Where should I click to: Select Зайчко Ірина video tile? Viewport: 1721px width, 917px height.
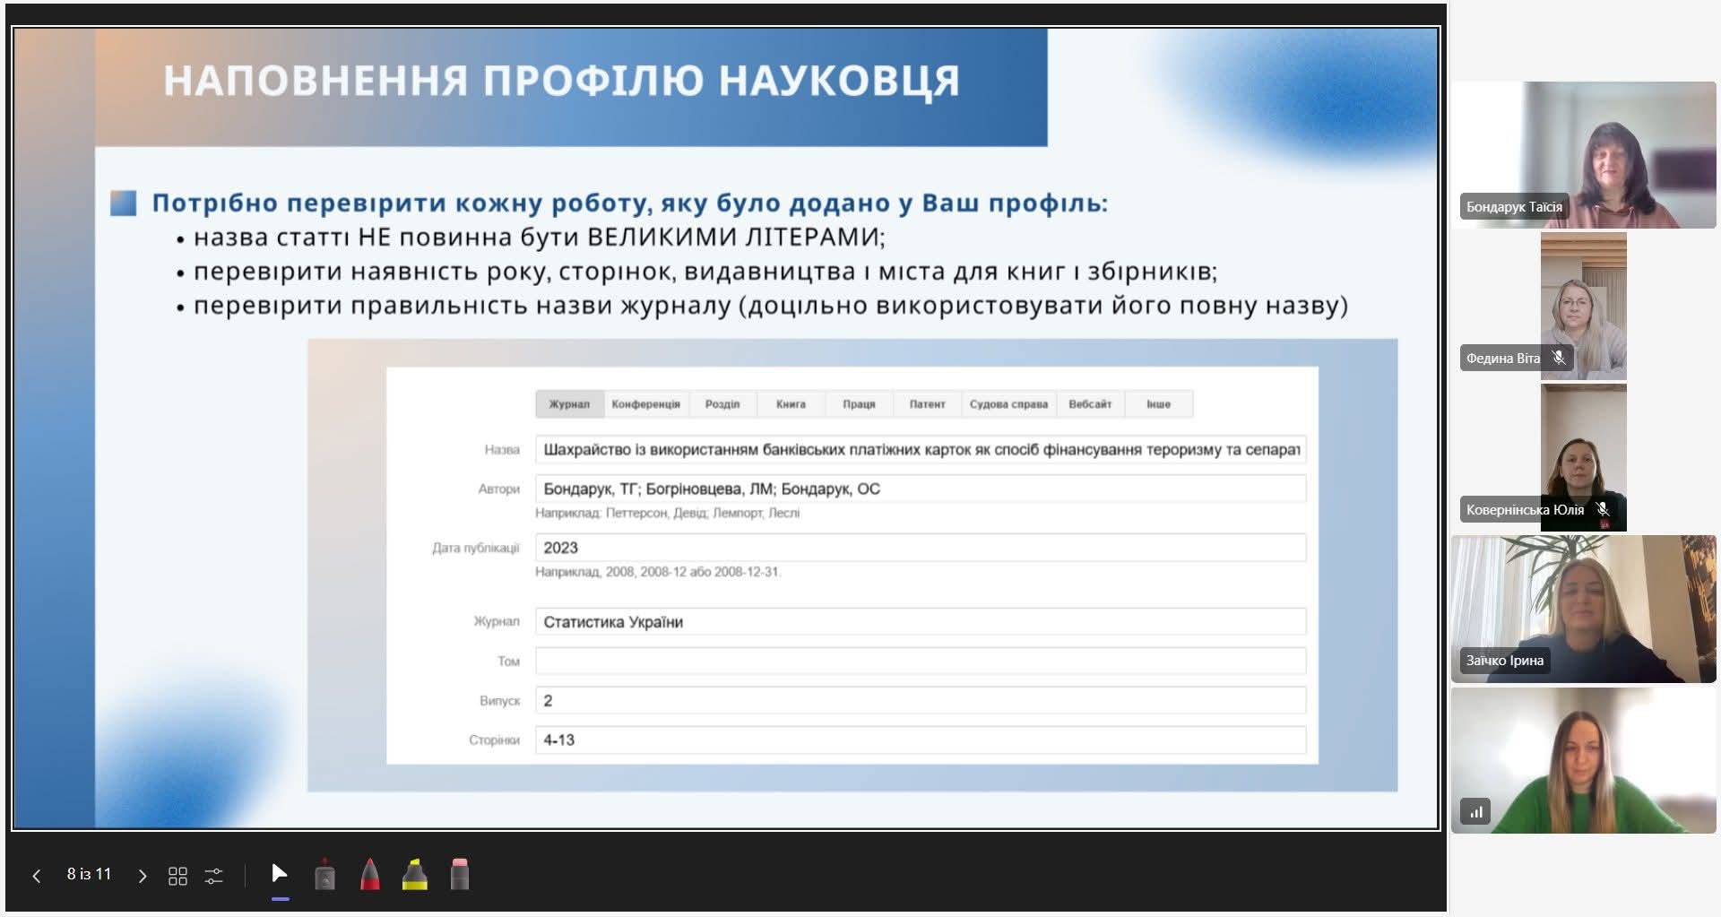click(1583, 609)
